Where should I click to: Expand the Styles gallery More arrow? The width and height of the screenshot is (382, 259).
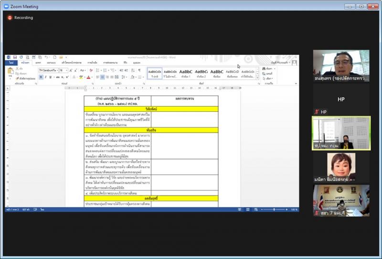point(257,77)
